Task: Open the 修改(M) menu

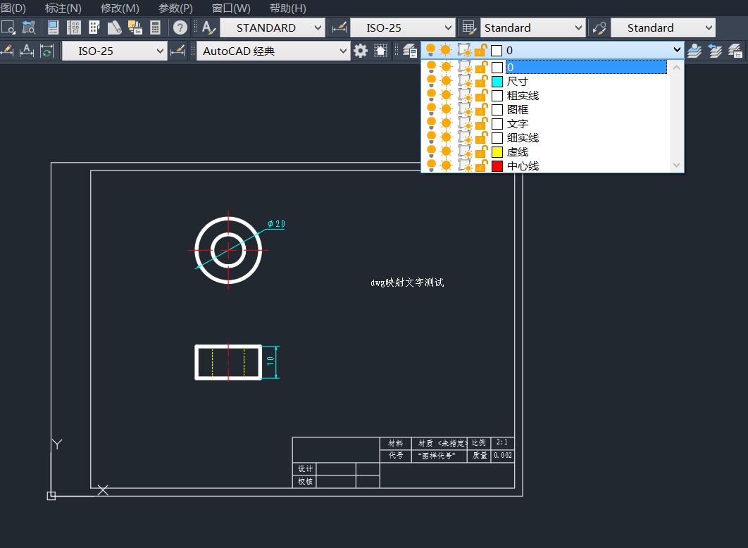Action: pyautogui.click(x=119, y=8)
